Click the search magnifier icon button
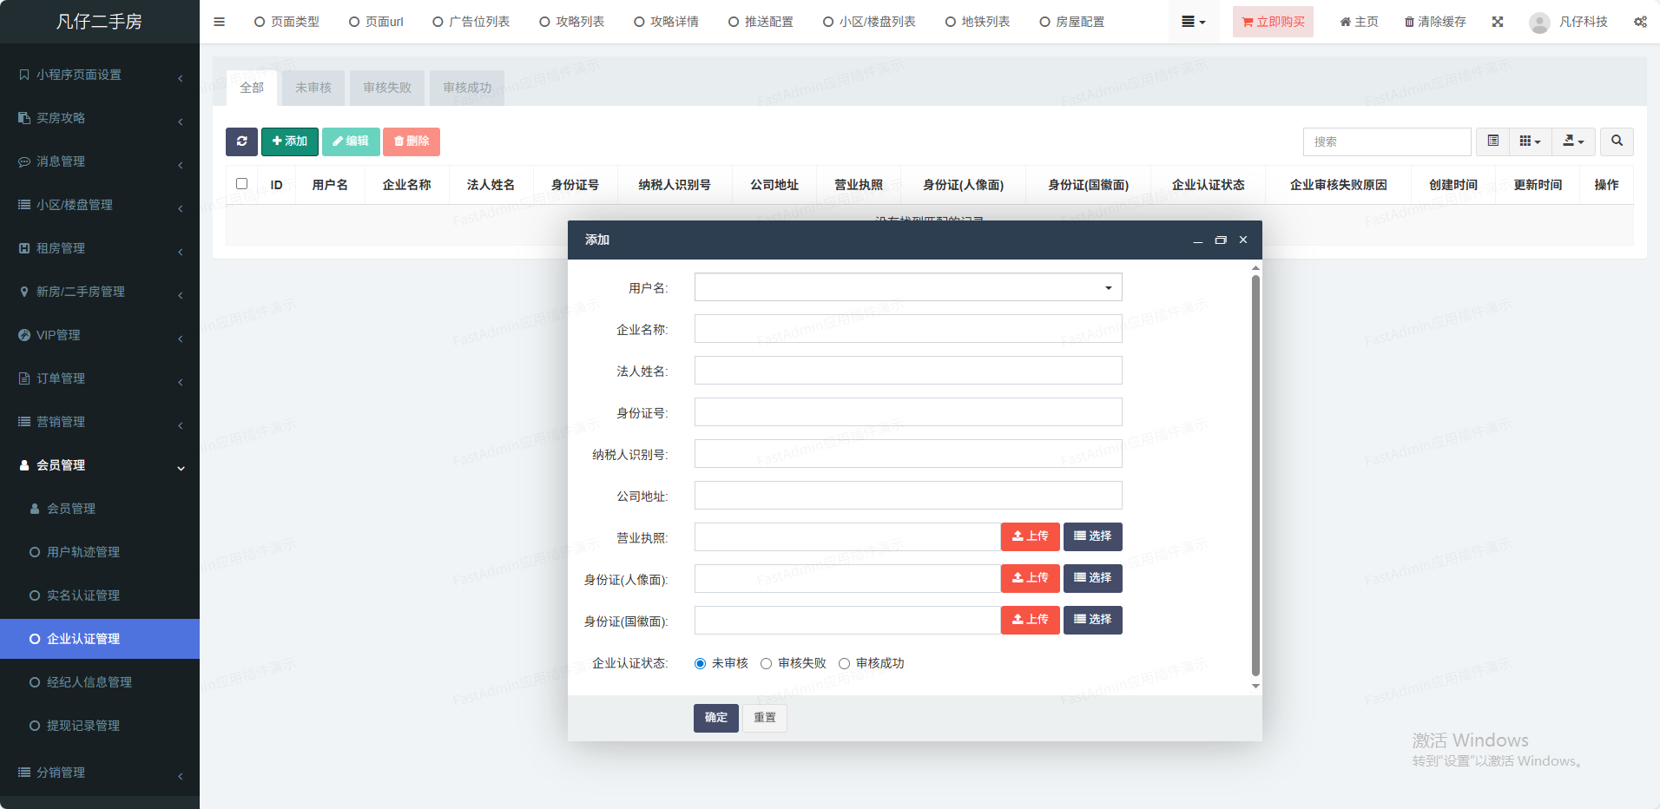The width and height of the screenshot is (1660, 809). [x=1617, y=141]
